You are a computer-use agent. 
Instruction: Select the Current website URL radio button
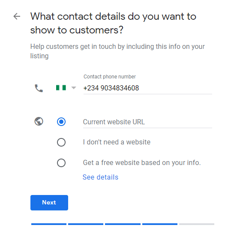61,122
